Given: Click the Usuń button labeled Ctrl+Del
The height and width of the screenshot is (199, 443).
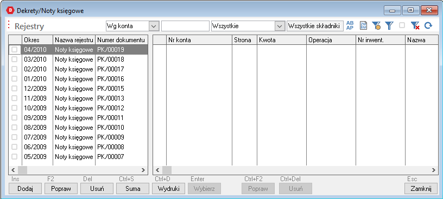Looking at the screenshot, I should click(x=295, y=188).
